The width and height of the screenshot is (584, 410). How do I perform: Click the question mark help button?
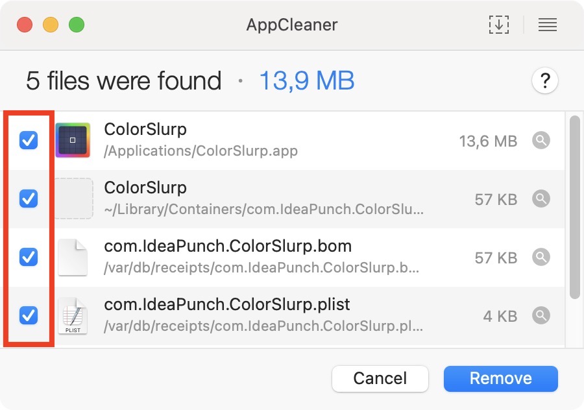tap(545, 81)
